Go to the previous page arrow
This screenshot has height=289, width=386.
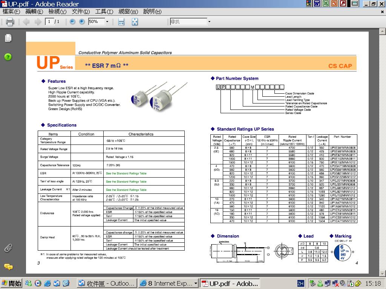tap(26, 22)
